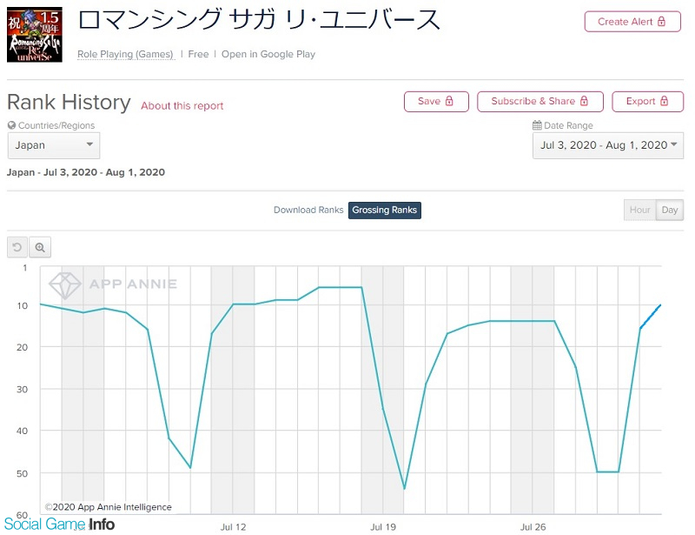Click the lock icon on the Save button

(x=449, y=101)
